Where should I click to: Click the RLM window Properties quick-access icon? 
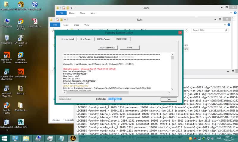[57, 20]
